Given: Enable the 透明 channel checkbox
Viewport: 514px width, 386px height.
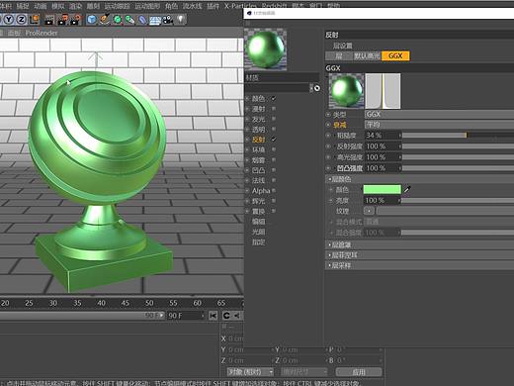Looking at the screenshot, I should [x=274, y=129].
